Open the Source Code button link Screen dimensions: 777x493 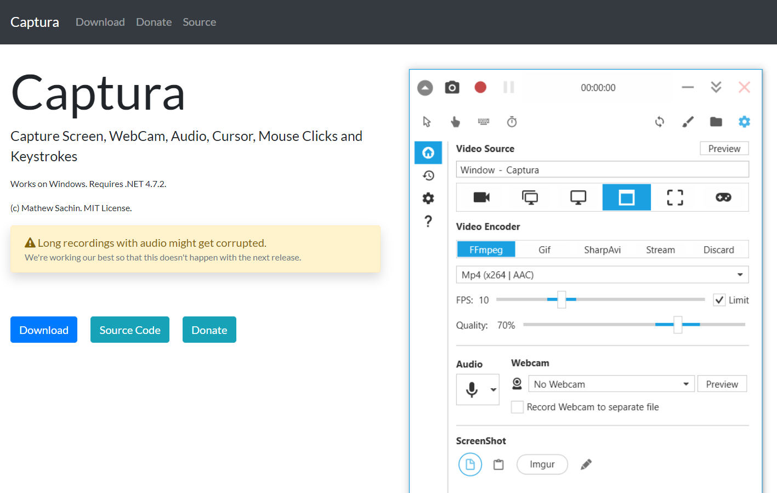click(x=130, y=330)
